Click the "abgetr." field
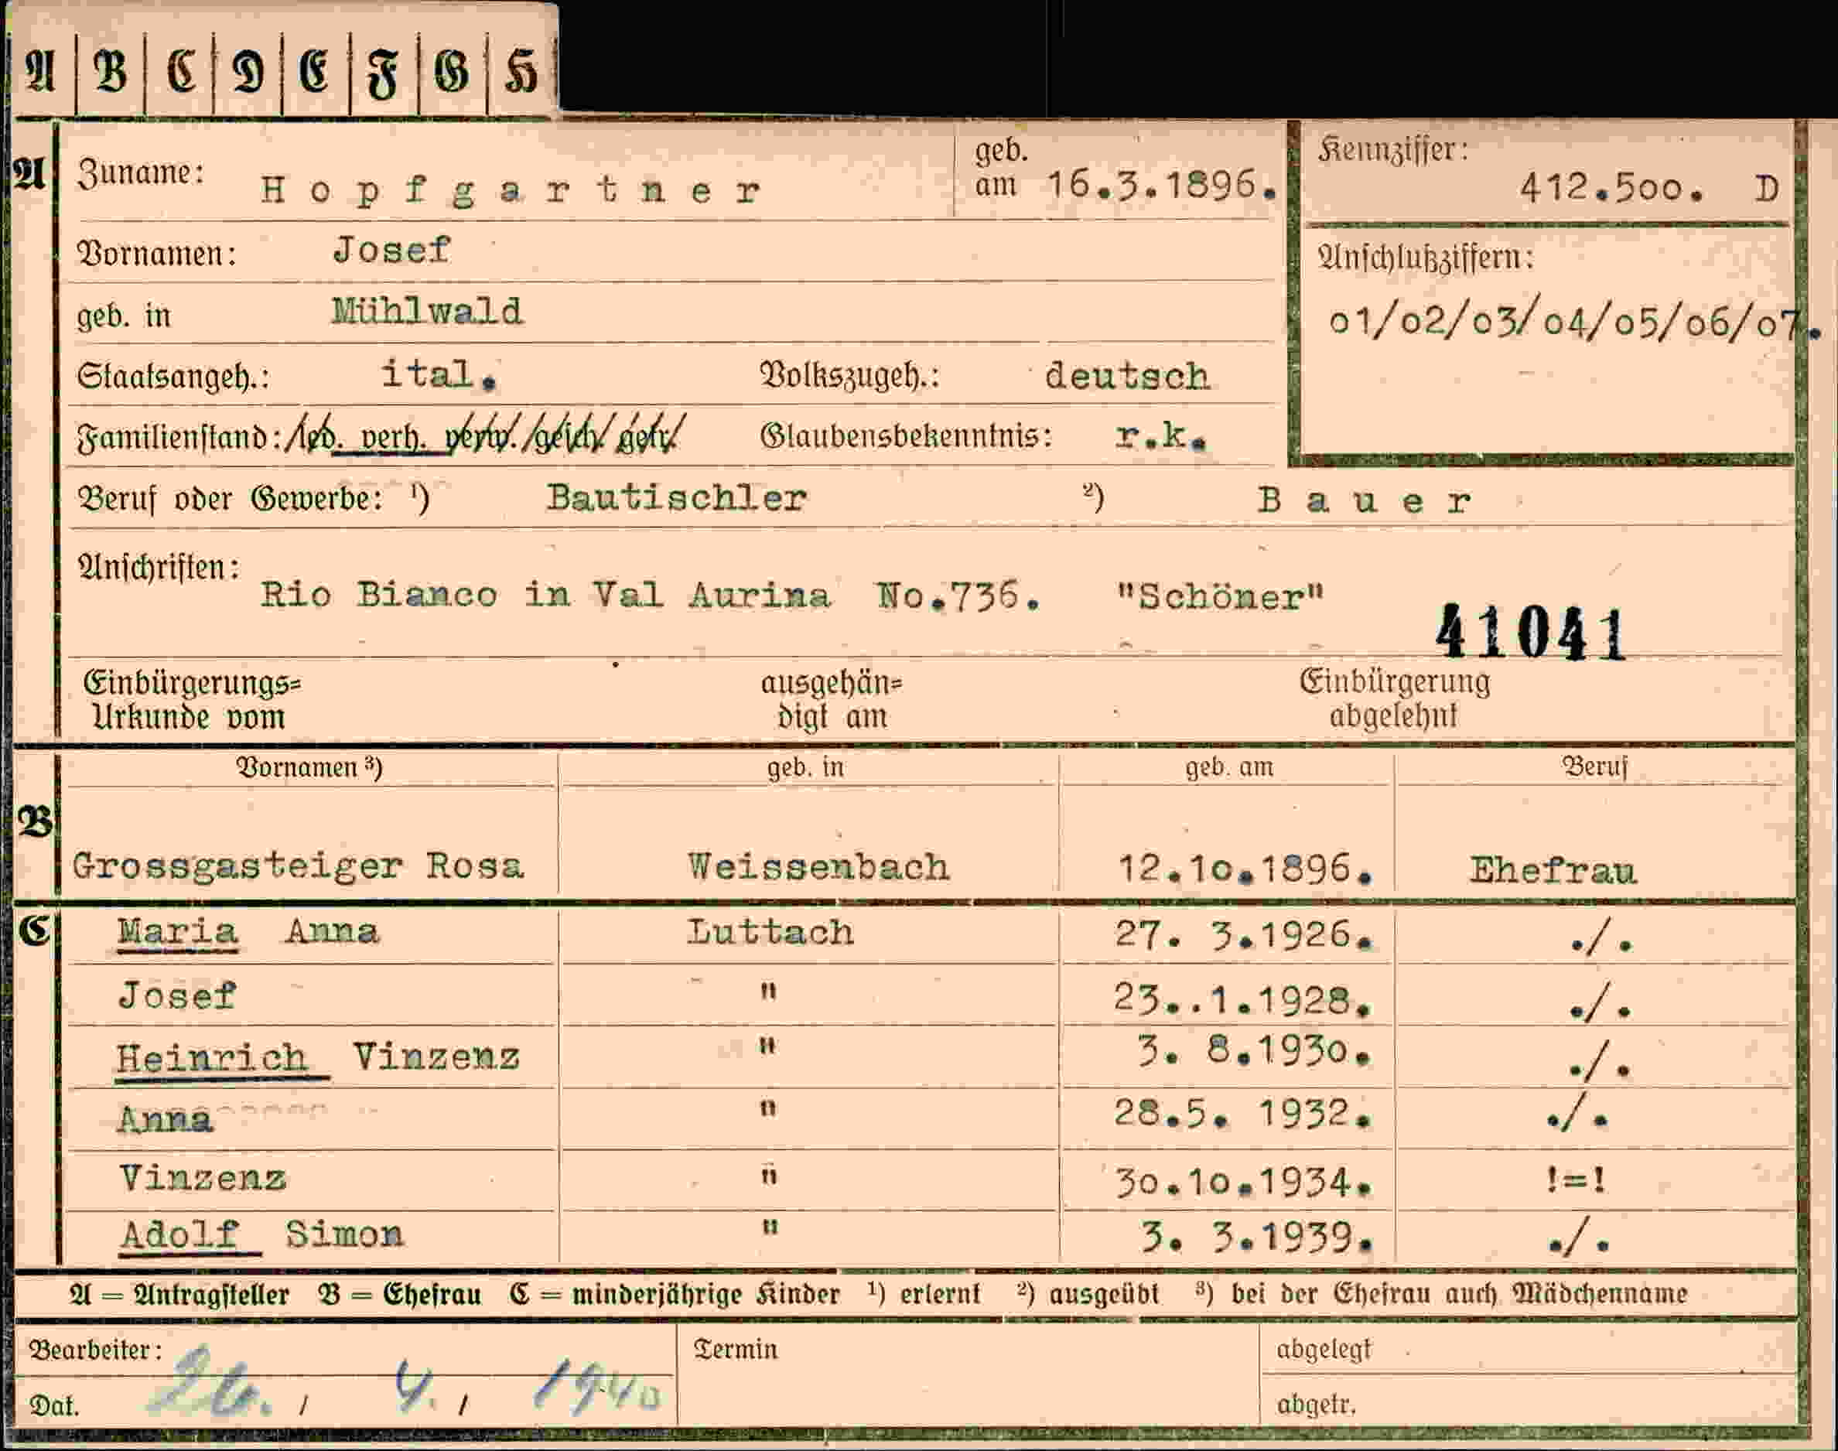This screenshot has height=1451, width=1838. [x=1528, y=1401]
